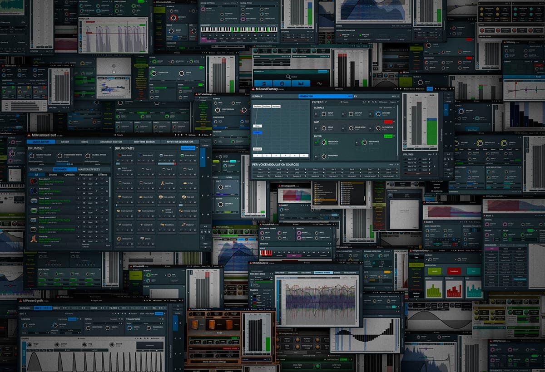Click MPowerSynth Detune knob

click(x=55, y=325)
